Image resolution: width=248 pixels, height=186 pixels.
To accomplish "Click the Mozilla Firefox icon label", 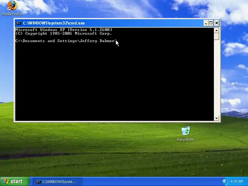I will [x=12, y=14].
